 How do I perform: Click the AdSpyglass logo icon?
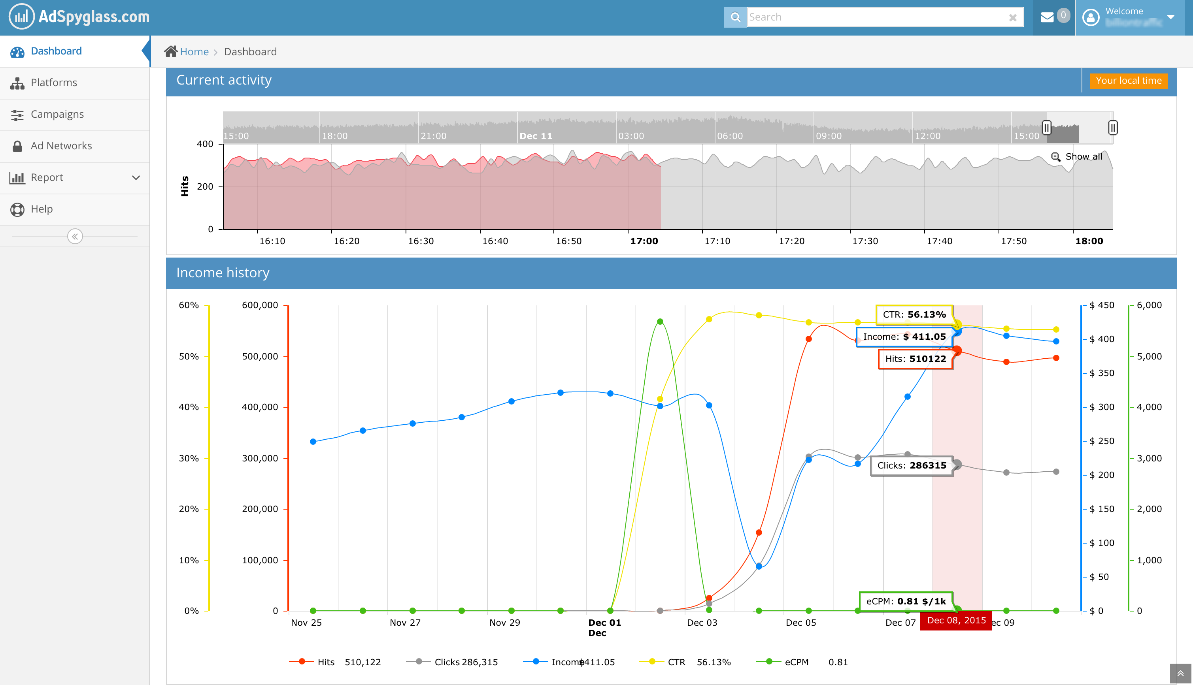pos(21,17)
